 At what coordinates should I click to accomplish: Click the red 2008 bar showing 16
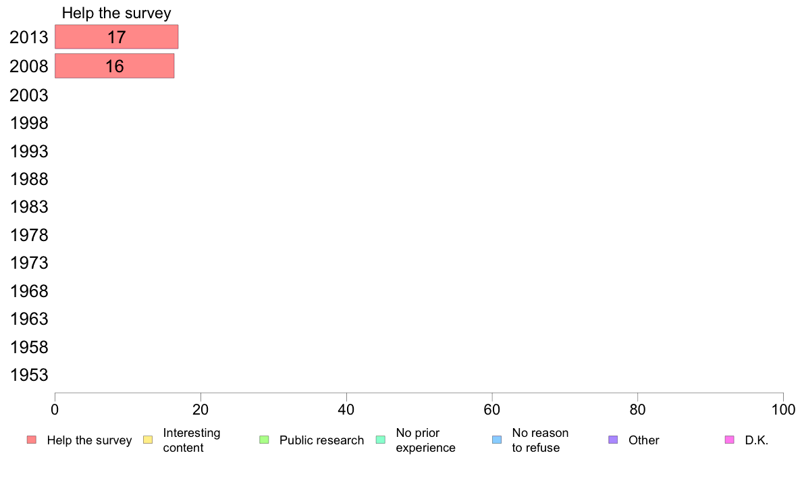coord(115,66)
